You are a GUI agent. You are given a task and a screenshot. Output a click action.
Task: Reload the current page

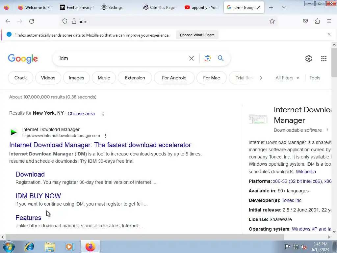tap(32, 21)
